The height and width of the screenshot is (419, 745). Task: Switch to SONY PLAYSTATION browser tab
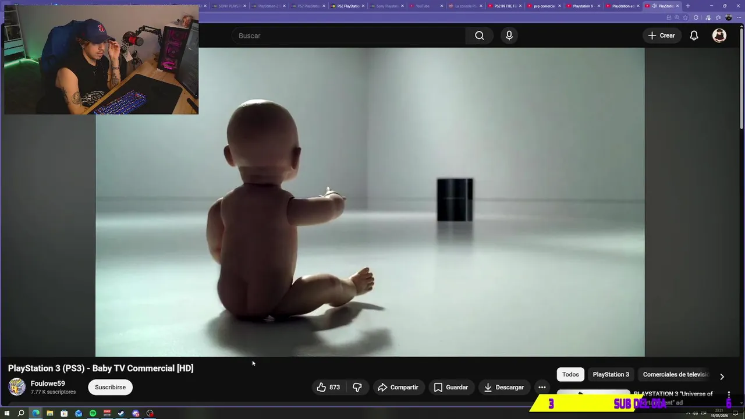coord(229,6)
